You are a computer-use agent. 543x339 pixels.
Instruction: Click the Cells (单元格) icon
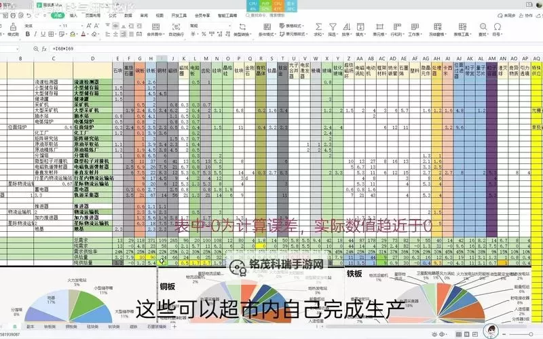point(379,26)
